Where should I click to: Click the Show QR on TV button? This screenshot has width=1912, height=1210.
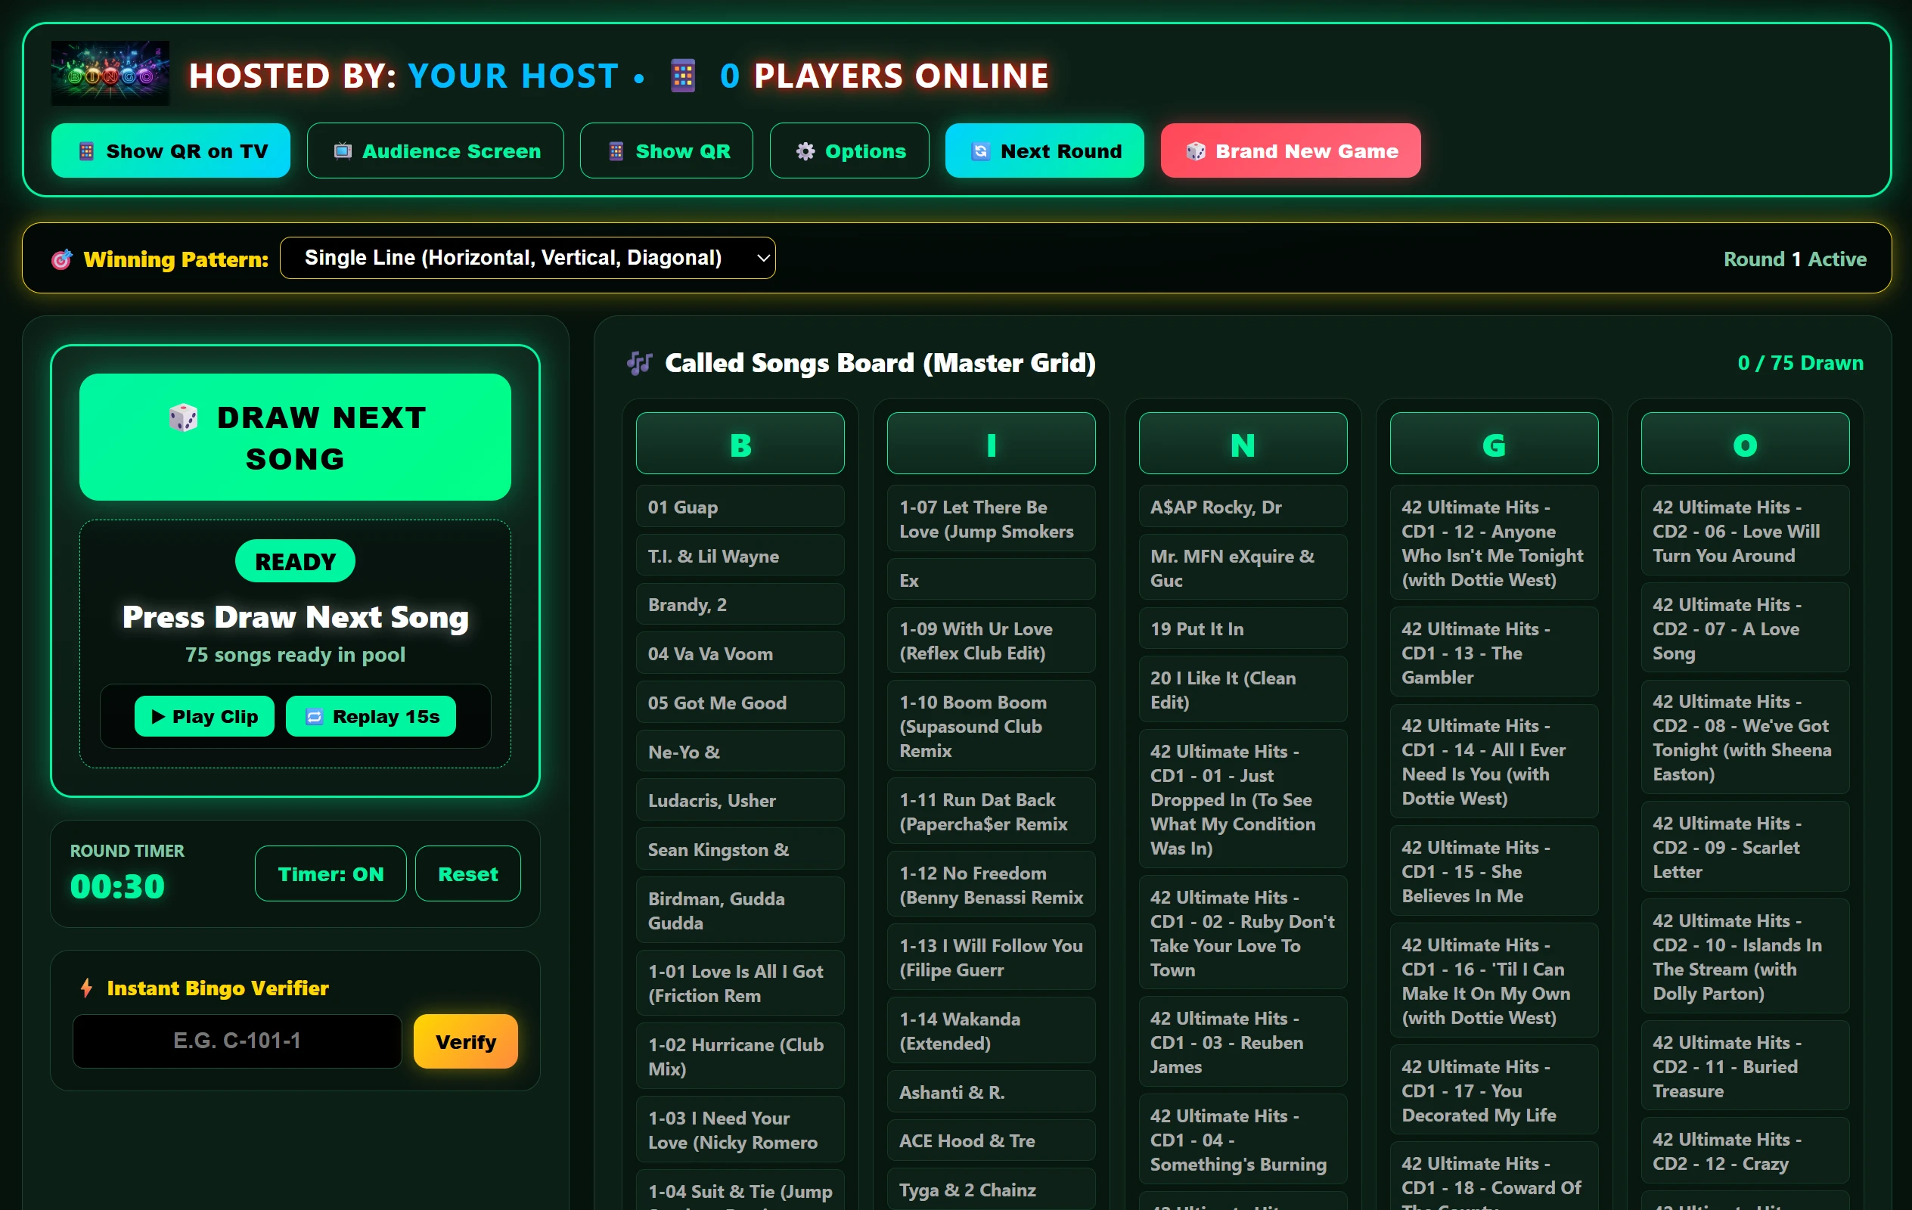[171, 150]
